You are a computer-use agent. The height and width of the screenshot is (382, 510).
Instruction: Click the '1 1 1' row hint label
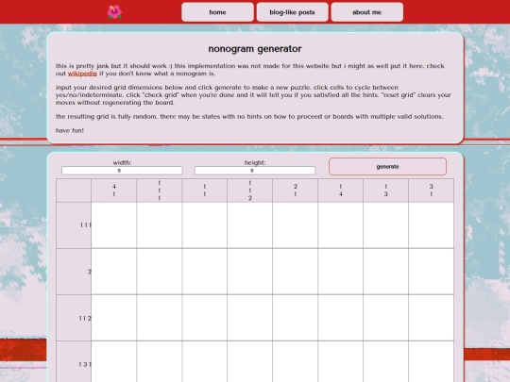pos(74,225)
